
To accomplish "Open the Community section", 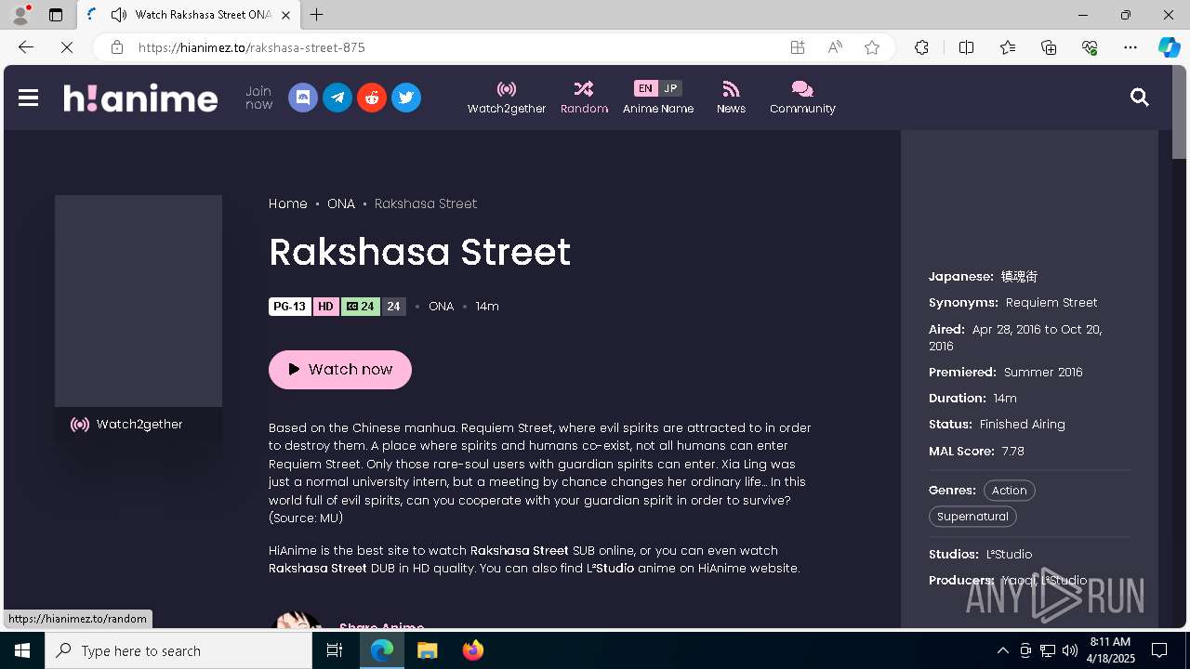I will point(802,98).
